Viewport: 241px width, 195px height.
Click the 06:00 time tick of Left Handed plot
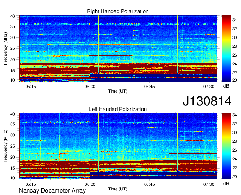(x=90, y=184)
